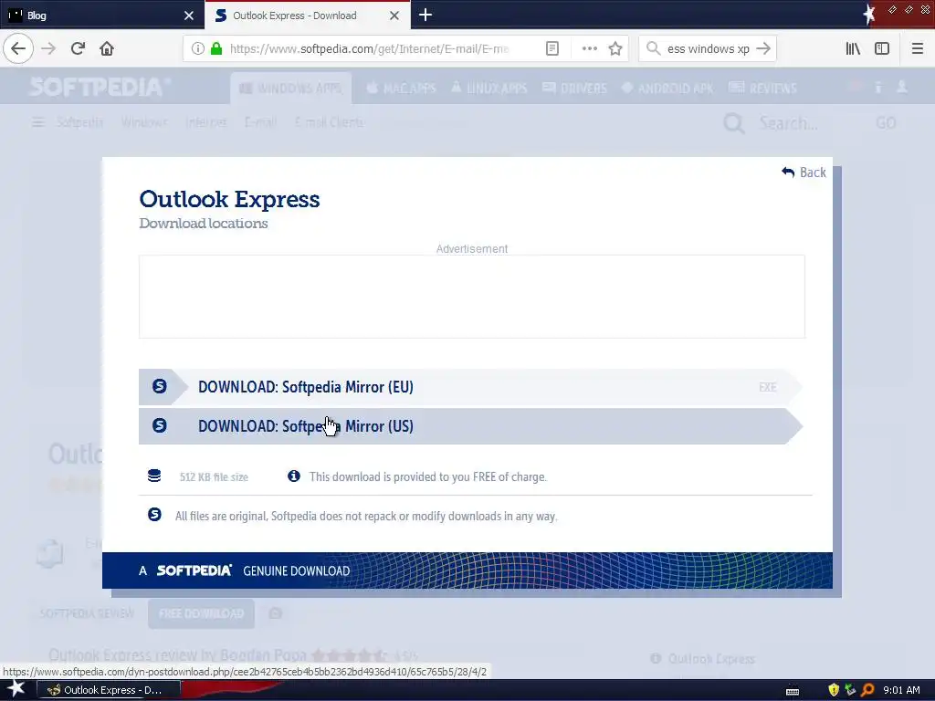Screen dimensions: 935x701
Task: Toggle reader view icon in address bar
Action: pos(552,48)
